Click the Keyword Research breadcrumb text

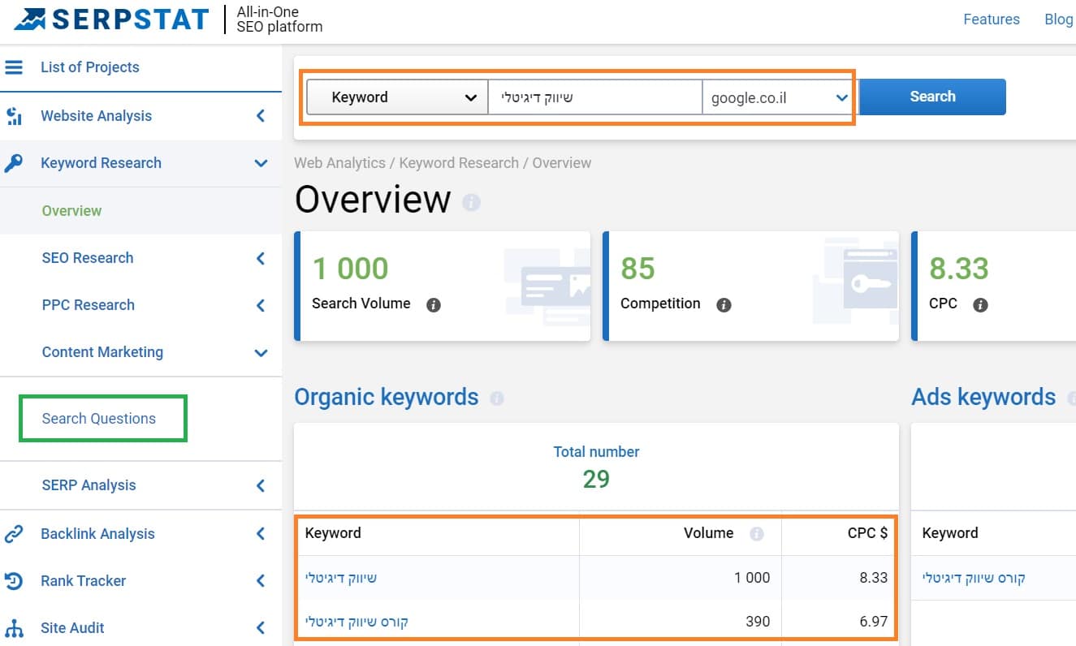(459, 163)
